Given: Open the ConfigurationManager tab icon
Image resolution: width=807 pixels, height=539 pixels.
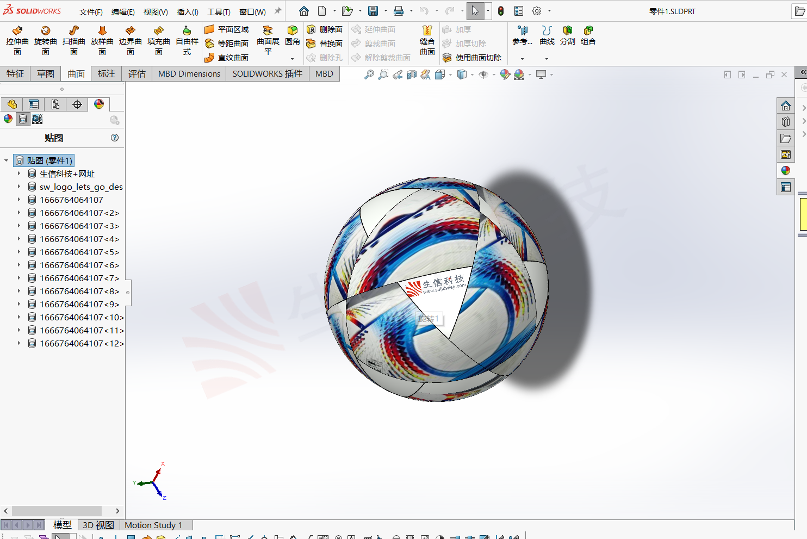Looking at the screenshot, I should tap(55, 104).
